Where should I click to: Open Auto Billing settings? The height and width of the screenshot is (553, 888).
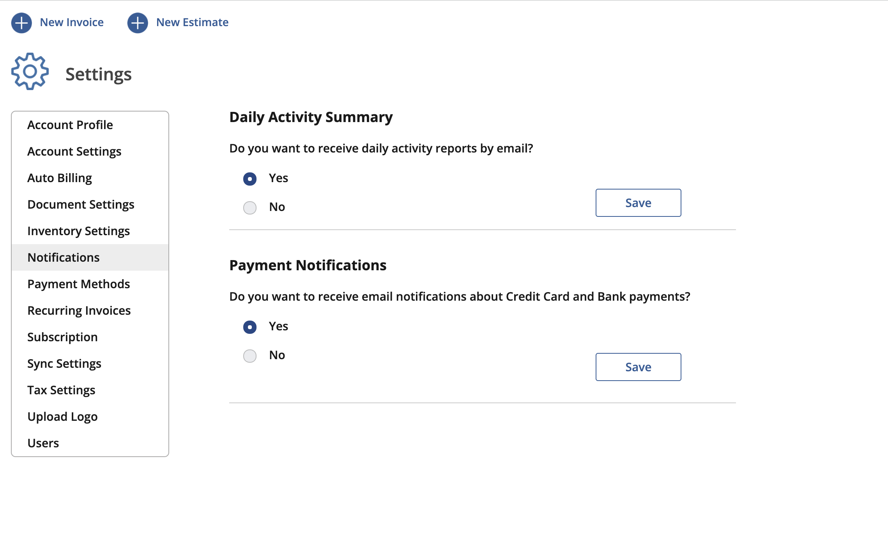pyautogui.click(x=59, y=178)
